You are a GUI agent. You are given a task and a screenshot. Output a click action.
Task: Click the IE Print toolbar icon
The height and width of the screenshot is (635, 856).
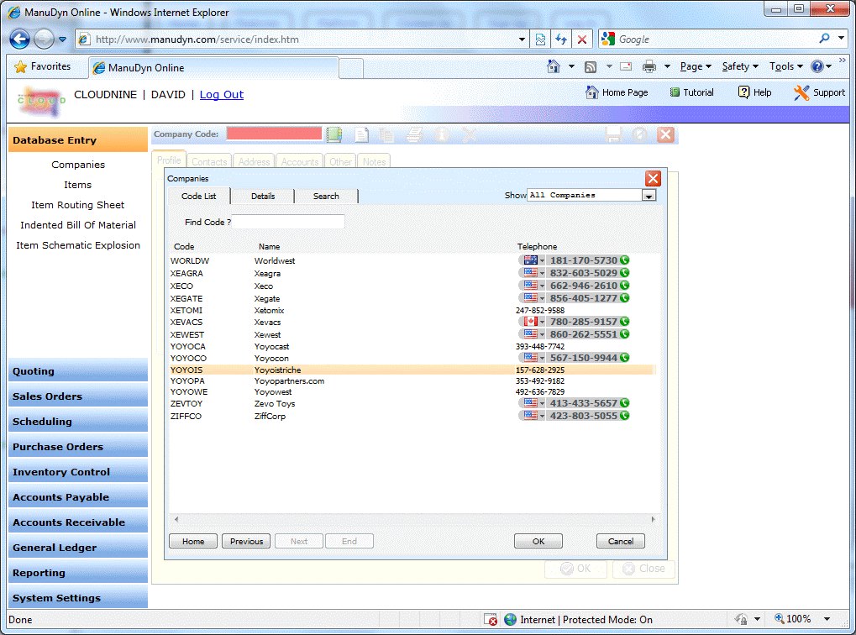(x=649, y=66)
